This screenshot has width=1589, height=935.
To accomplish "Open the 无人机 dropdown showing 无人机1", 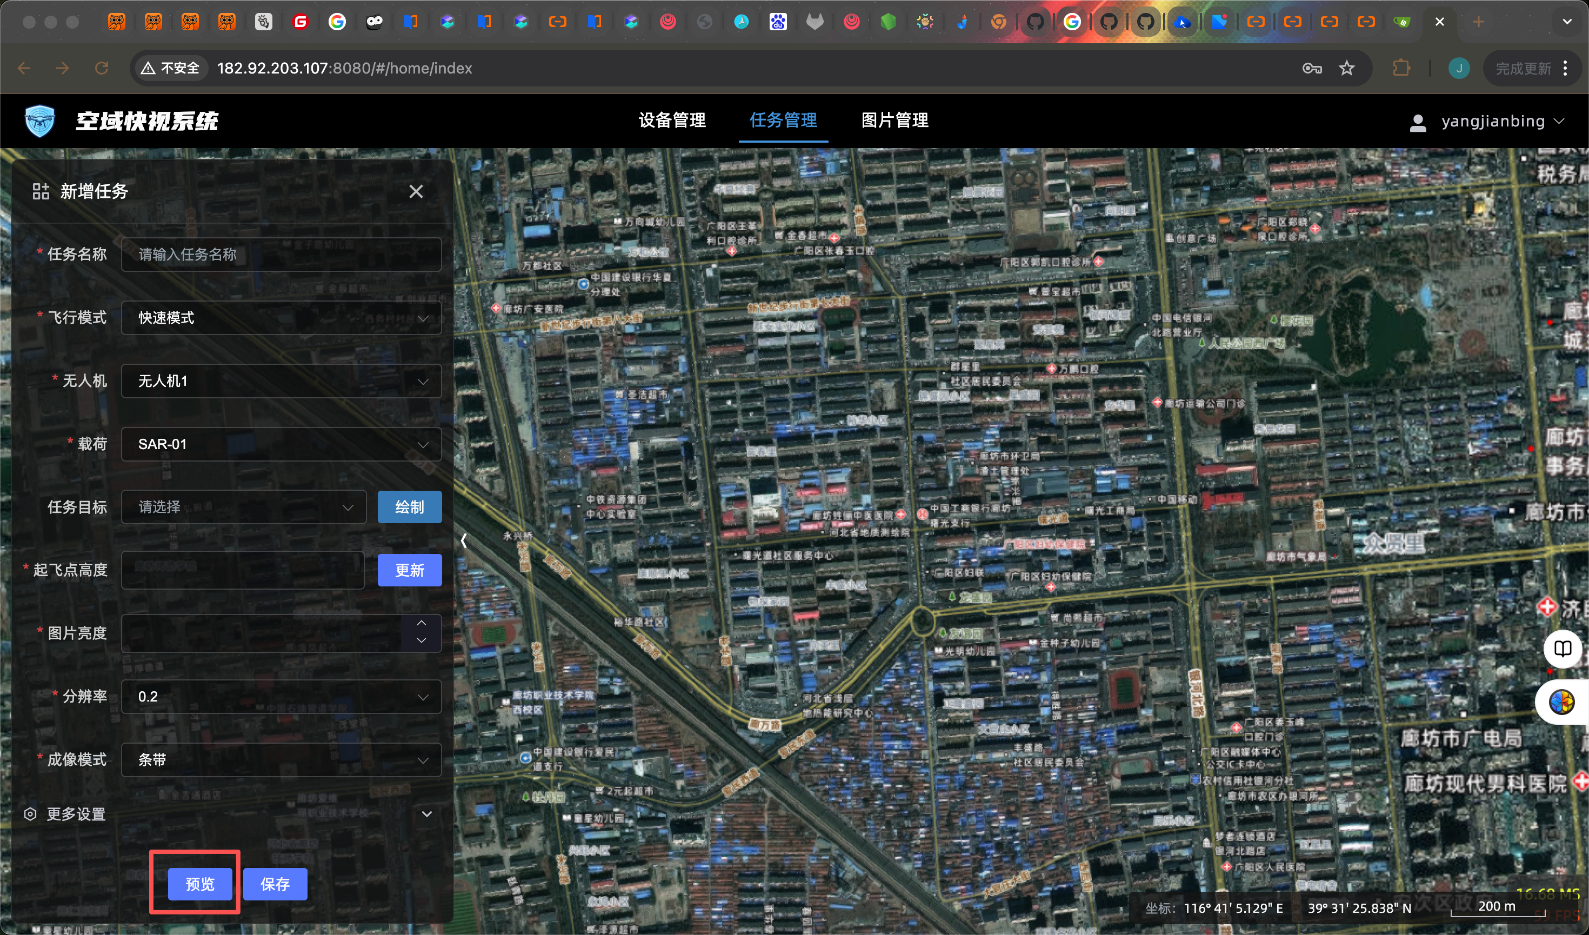I will pyautogui.click(x=281, y=381).
